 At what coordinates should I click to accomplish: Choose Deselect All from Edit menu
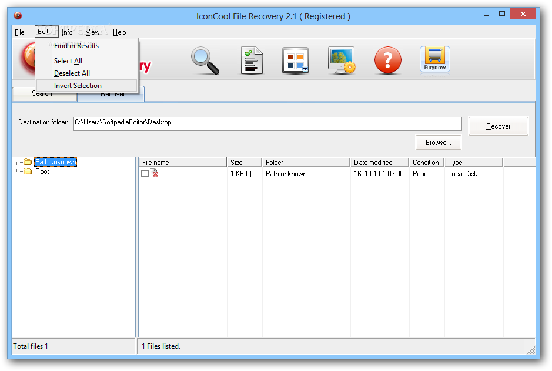coord(86,73)
